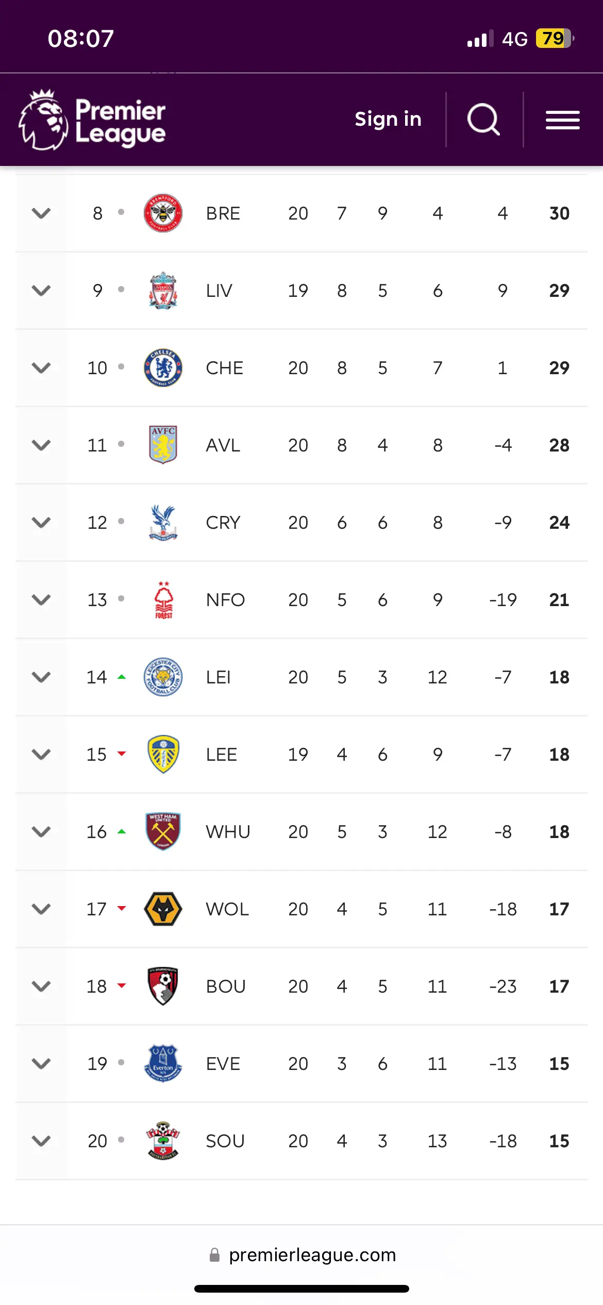This screenshot has height=1305, width=603.
Task: Expand the Crystal Palace row details
Action: [x=41, y=523]
